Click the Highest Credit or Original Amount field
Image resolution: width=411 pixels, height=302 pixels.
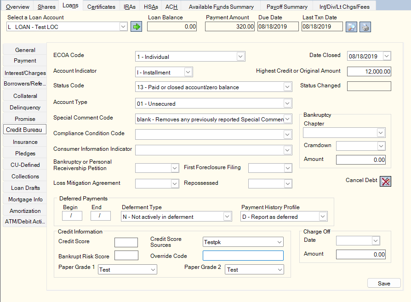369,72
